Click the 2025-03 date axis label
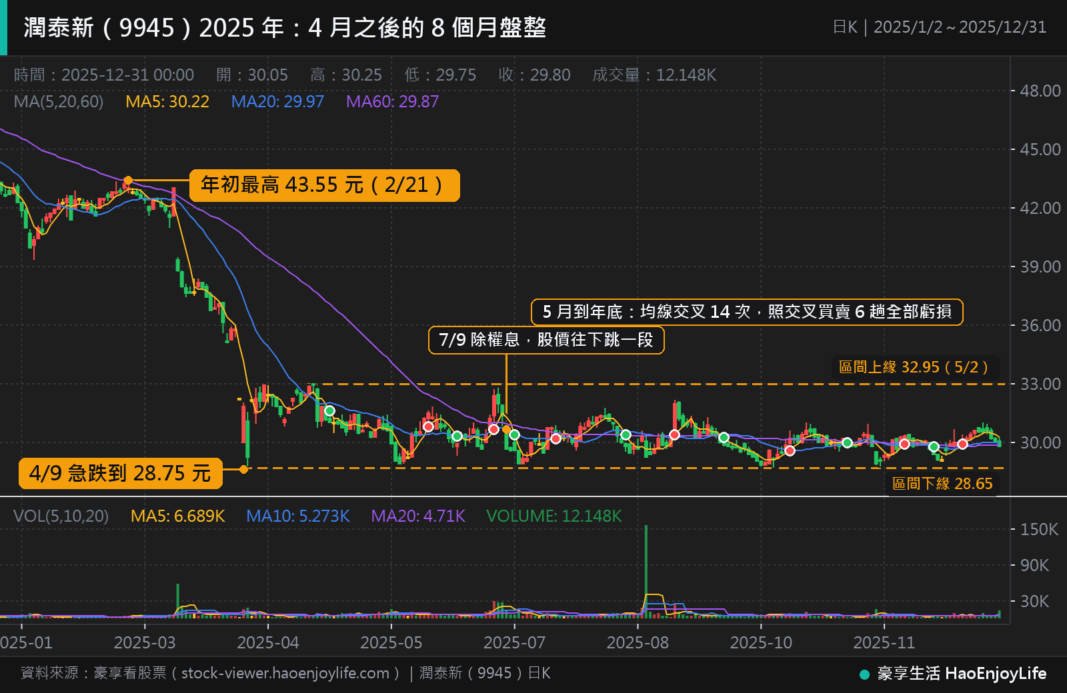1067x693 pixels. (x=145, y=642)
